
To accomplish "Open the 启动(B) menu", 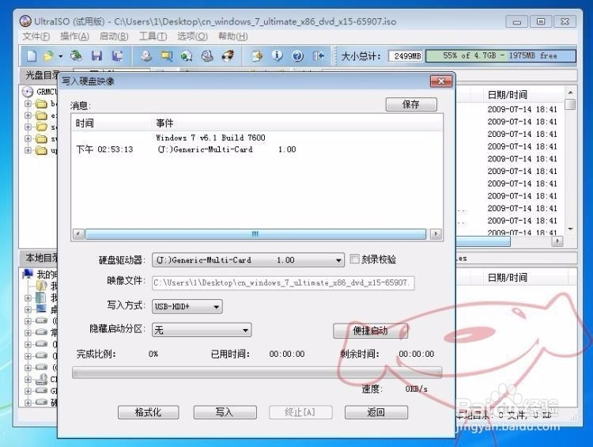I will click(x=114, y=36).
